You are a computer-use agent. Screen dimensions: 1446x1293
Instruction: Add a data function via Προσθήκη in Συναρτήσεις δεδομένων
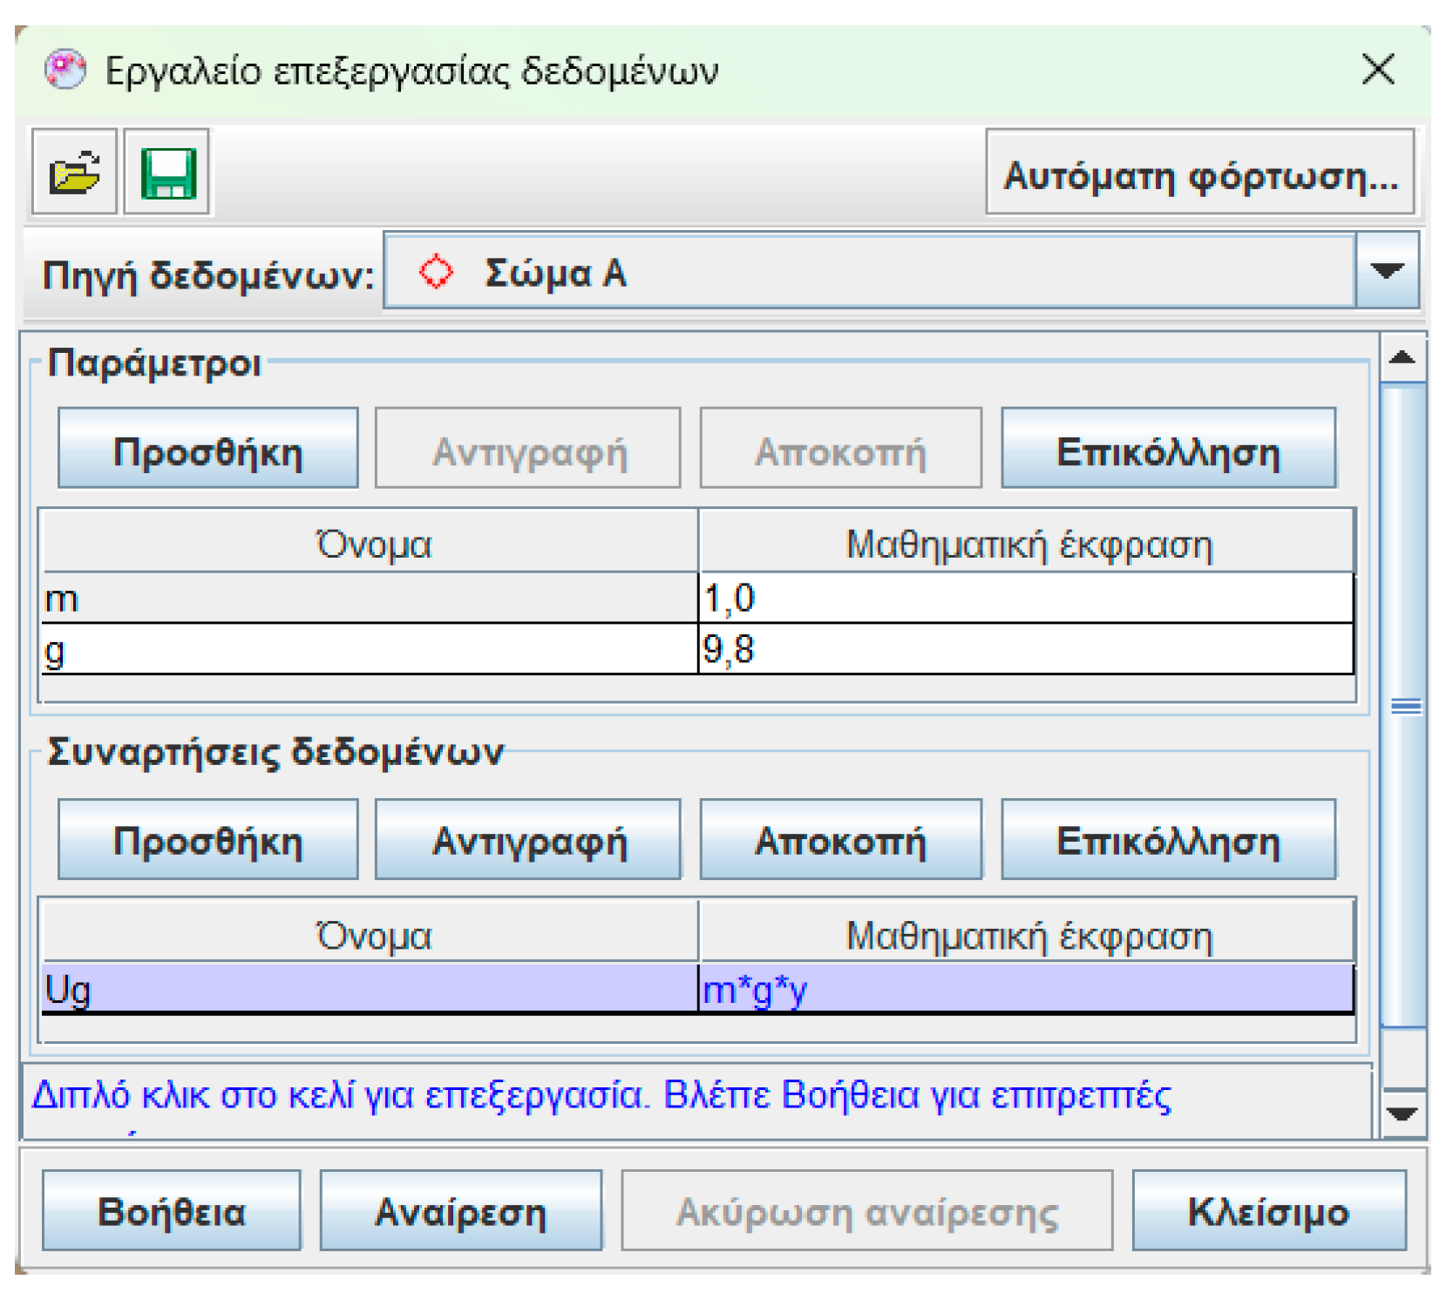(x=208, y=839)
